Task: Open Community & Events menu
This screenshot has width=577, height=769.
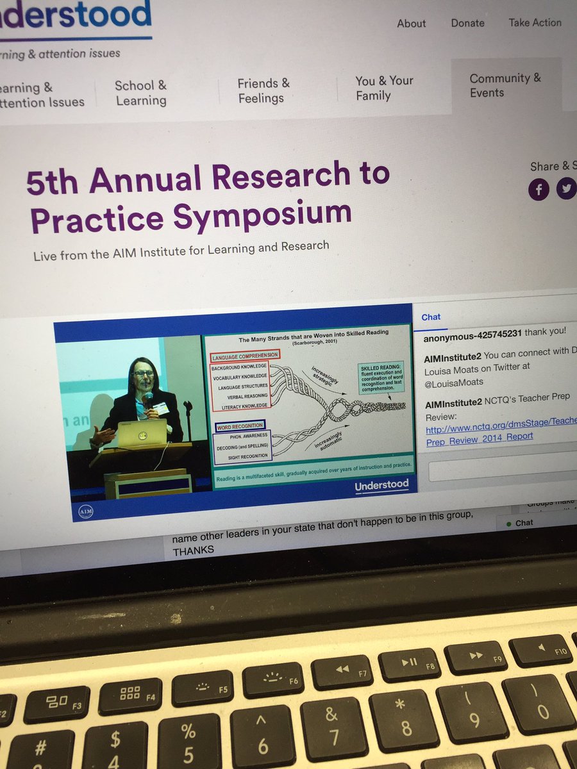Action: (x=505, y=85)
